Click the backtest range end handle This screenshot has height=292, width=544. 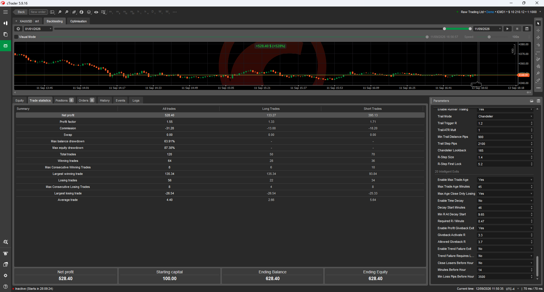[x=470, y=29]
